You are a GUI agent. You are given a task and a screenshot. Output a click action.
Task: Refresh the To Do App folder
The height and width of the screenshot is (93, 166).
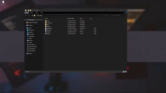click(106, 16)
